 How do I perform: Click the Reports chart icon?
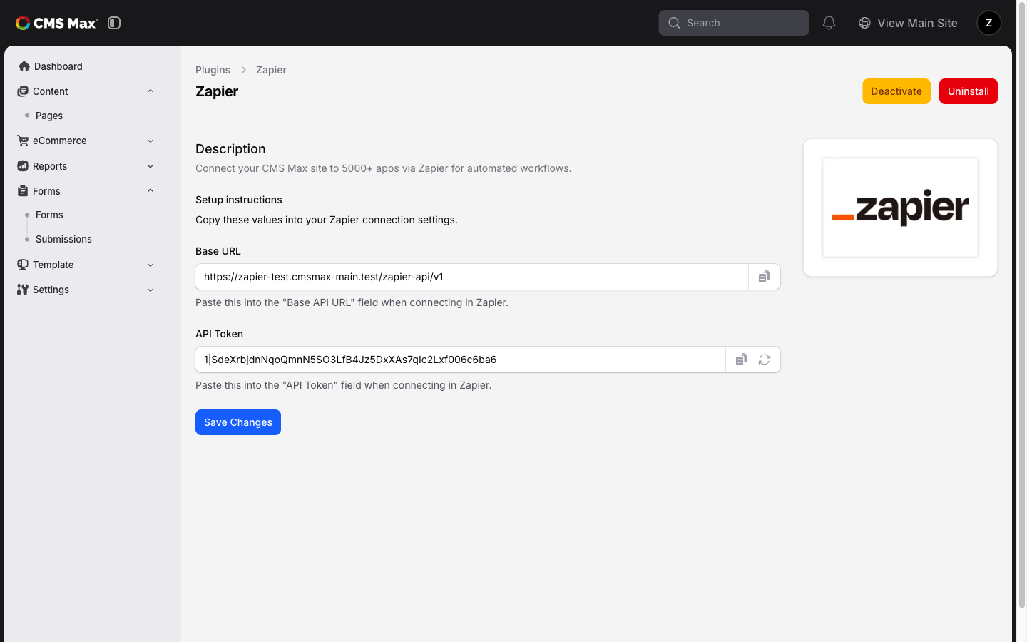23,166
